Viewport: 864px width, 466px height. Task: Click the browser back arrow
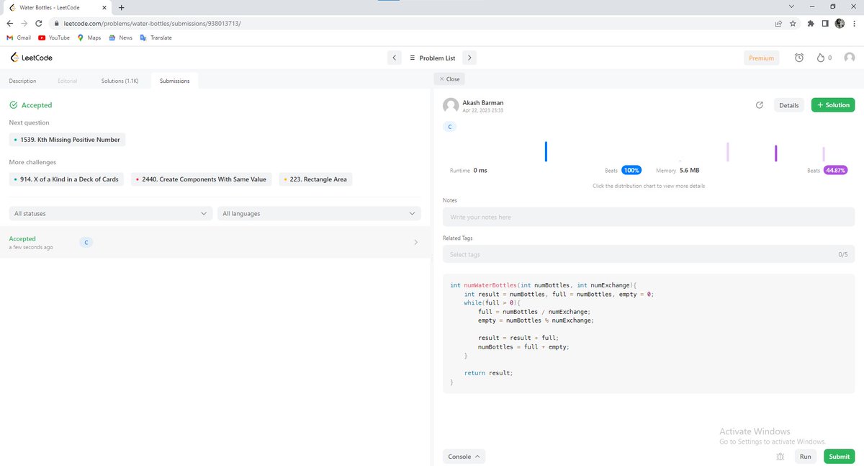point(9,23)
